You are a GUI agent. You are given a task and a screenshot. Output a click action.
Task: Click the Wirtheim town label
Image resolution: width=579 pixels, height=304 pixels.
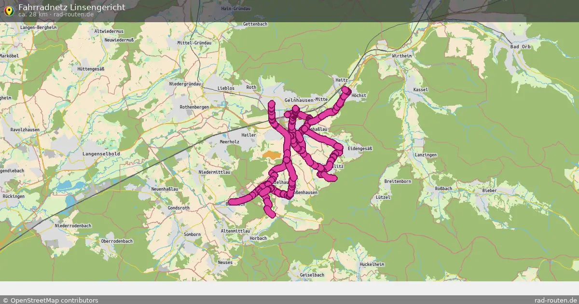[402, 56]
